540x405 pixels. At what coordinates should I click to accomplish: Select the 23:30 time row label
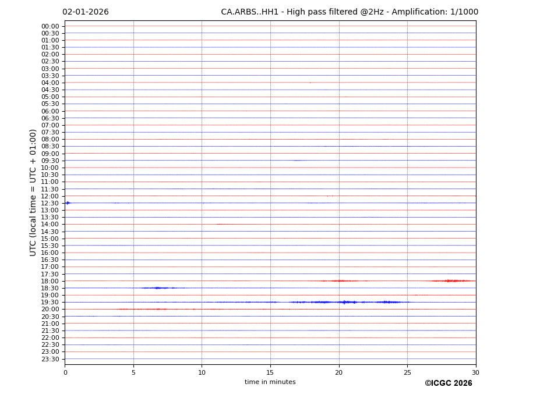coord(50,359)
